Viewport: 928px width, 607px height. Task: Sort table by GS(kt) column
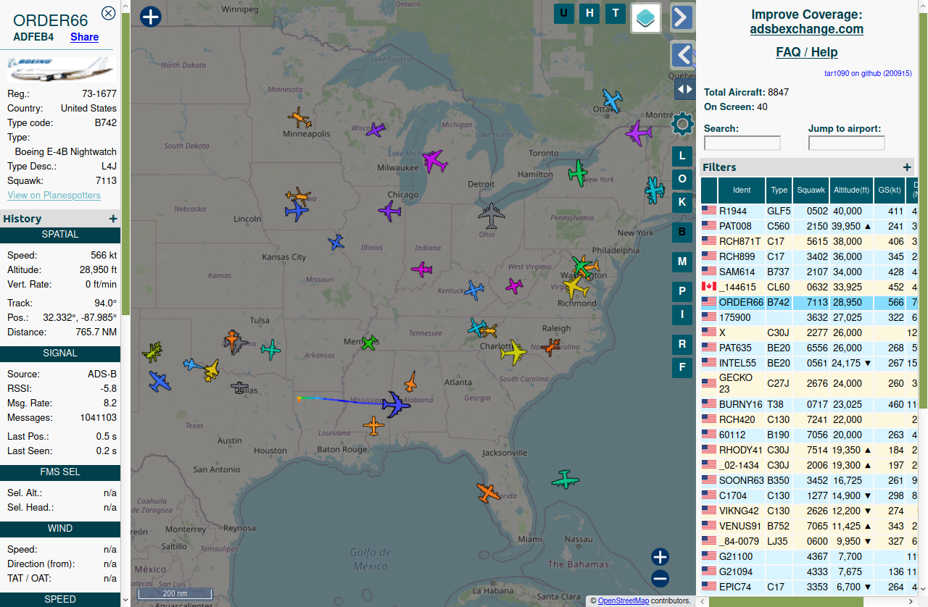(889, 191)
